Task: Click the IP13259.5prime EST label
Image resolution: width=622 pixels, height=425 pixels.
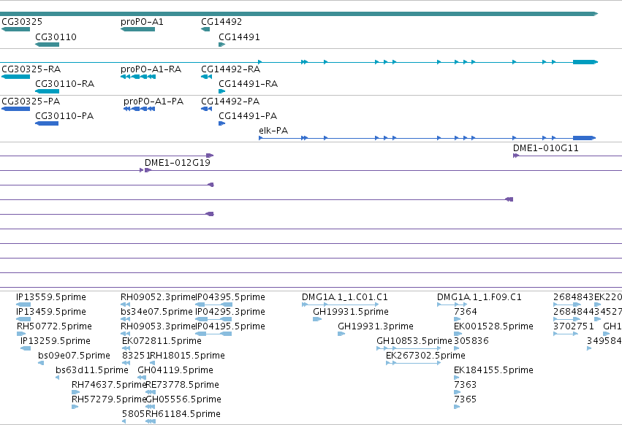Action: [55, 341]
